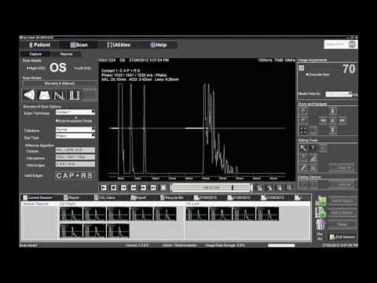
Task: Select the T text editing tool
Action: [x=313, y=148]
